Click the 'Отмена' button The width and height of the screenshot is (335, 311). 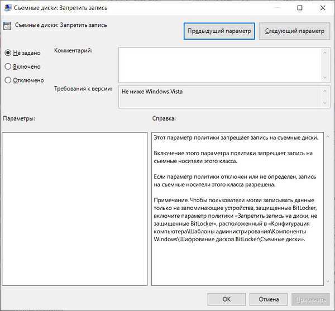coord(269,299)
